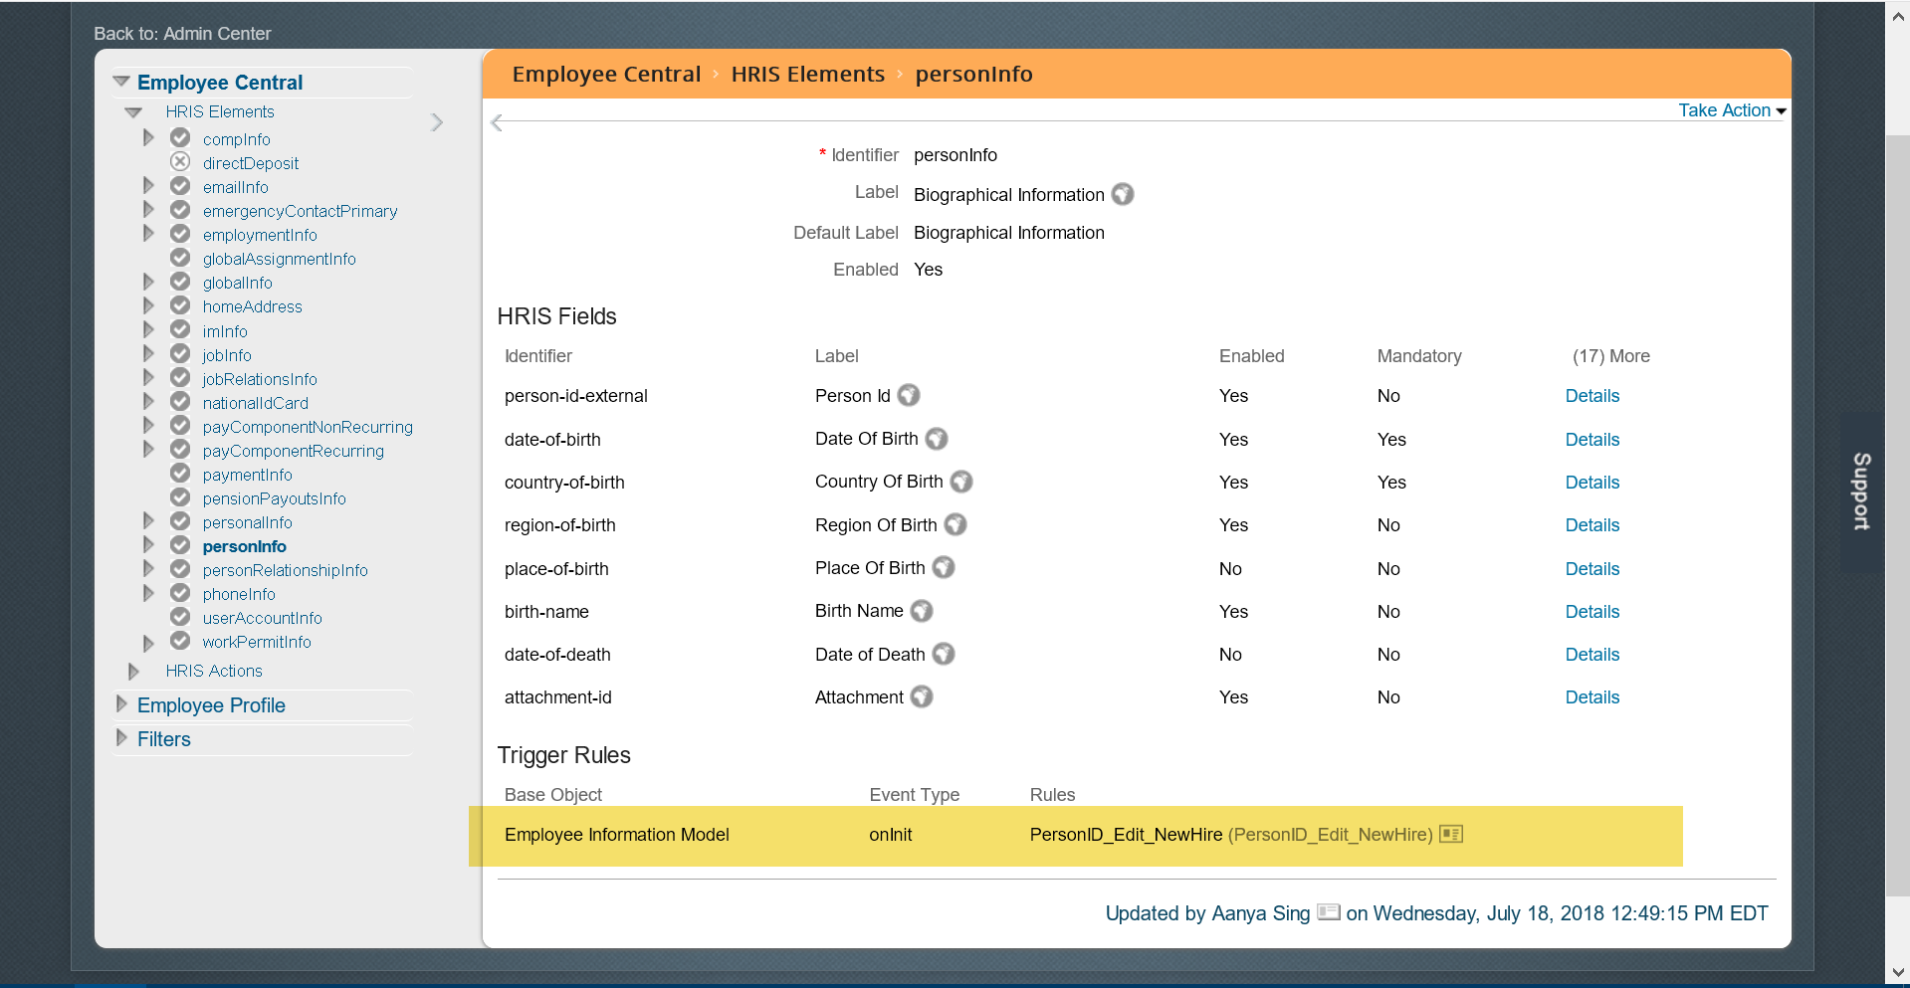This screenshot has width=1910, height=988.
Task: Click the globe icon beside Place Of Birth
Action: click(x=944, y=567)
